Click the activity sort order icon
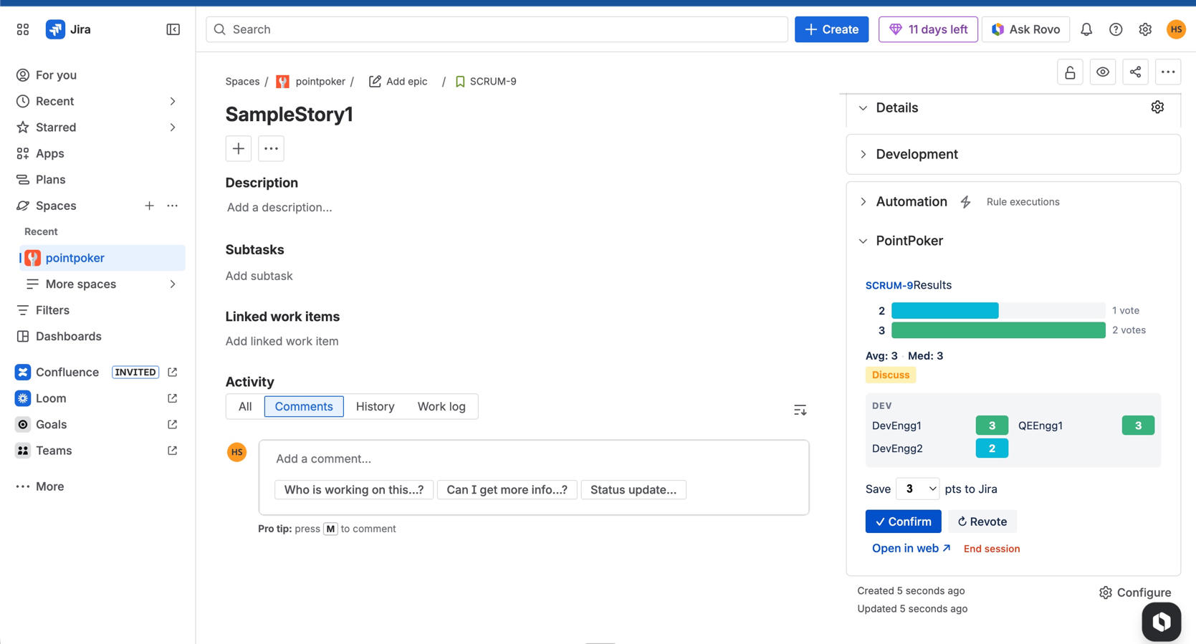Viewport: 1196px width, 644px height. [x=800, y=410]
